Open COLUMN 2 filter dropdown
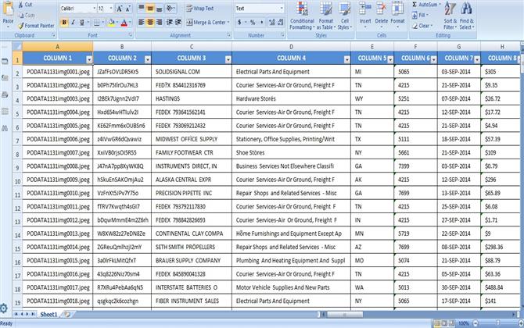Screen dimensions: 524x328 (x=147, y=59)
